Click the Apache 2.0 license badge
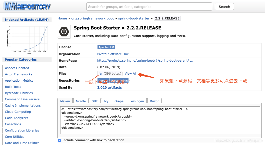The image size is (265, 145). tap(106, 47)
